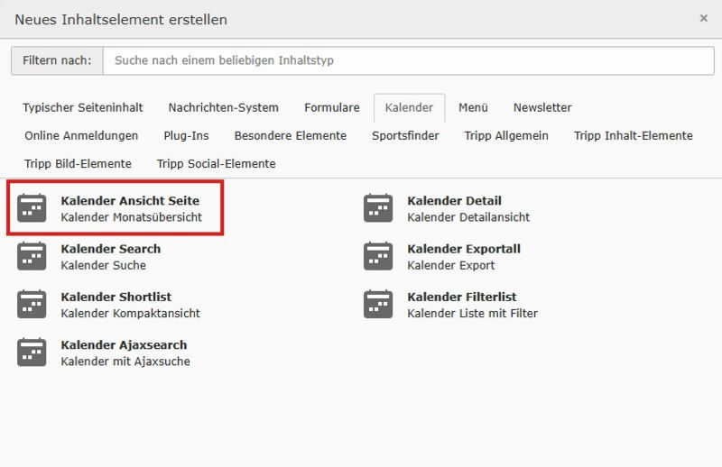The height and width of the screenshot is (467, 722).
Task: Open the Online Anmeldungen tab
Action: point(81,135)
